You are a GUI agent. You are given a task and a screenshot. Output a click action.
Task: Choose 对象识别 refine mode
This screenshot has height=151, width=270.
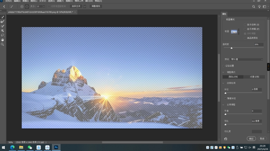point(254,77)
